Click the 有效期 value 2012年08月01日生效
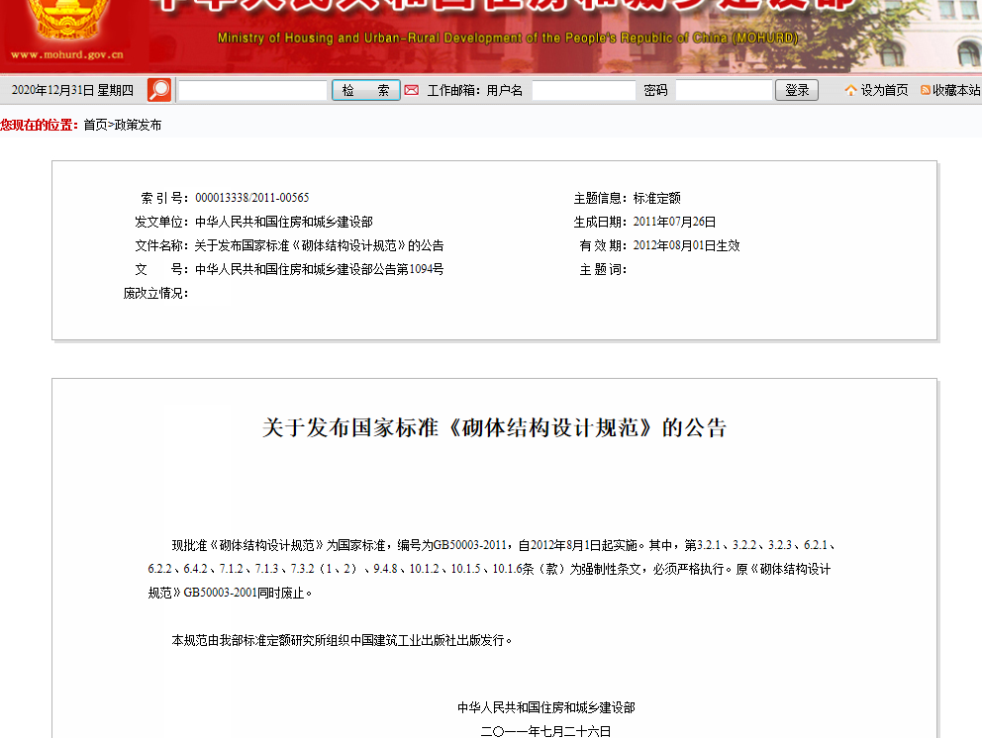 (686, 245)
